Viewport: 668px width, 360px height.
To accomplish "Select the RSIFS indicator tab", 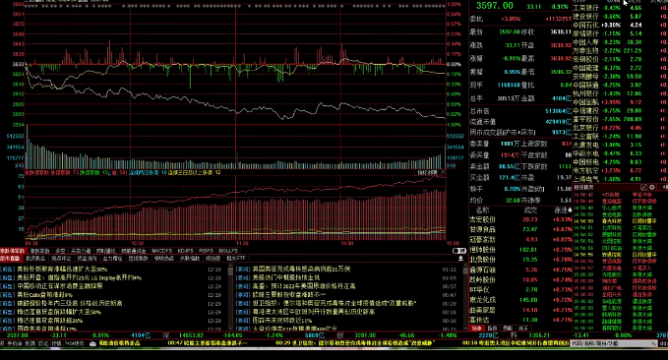I will pos(207,251).
